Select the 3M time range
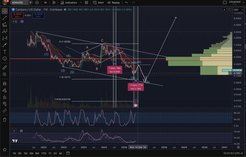 point(31,153)
